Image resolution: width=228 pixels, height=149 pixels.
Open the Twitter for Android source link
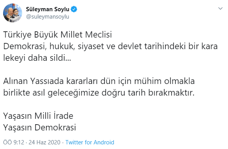[x=90, y=142]
